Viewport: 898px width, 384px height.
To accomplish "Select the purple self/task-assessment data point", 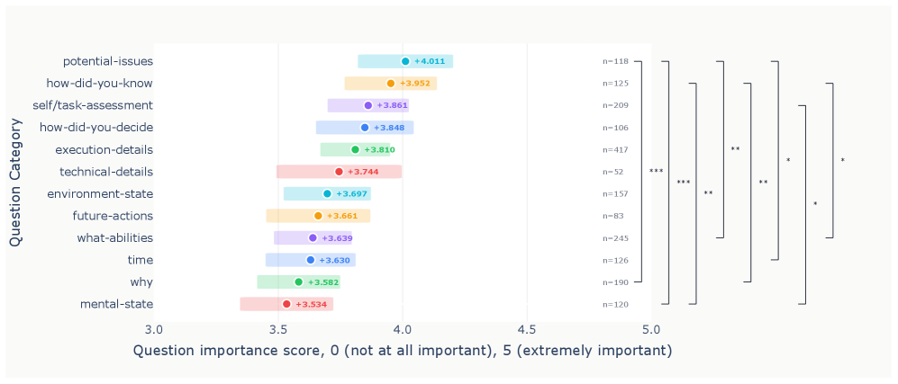I will [x=367, y=105].
